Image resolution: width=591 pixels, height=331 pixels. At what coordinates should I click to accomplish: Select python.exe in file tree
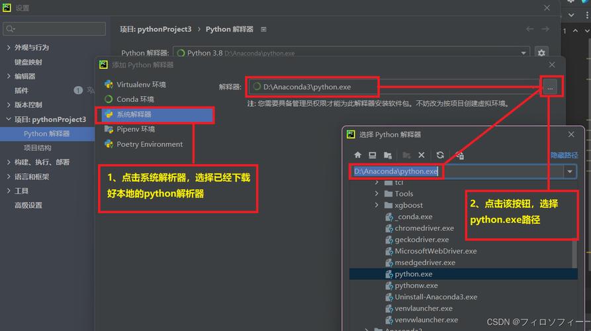coord(463,274)
